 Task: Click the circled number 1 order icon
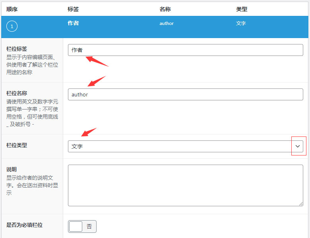coord(12,27)
